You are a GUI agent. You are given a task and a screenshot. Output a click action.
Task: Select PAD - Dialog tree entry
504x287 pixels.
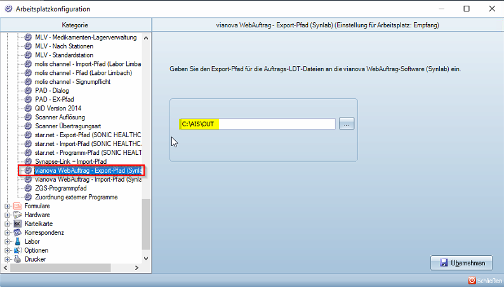pyautogui.click(x=52, y=91)
